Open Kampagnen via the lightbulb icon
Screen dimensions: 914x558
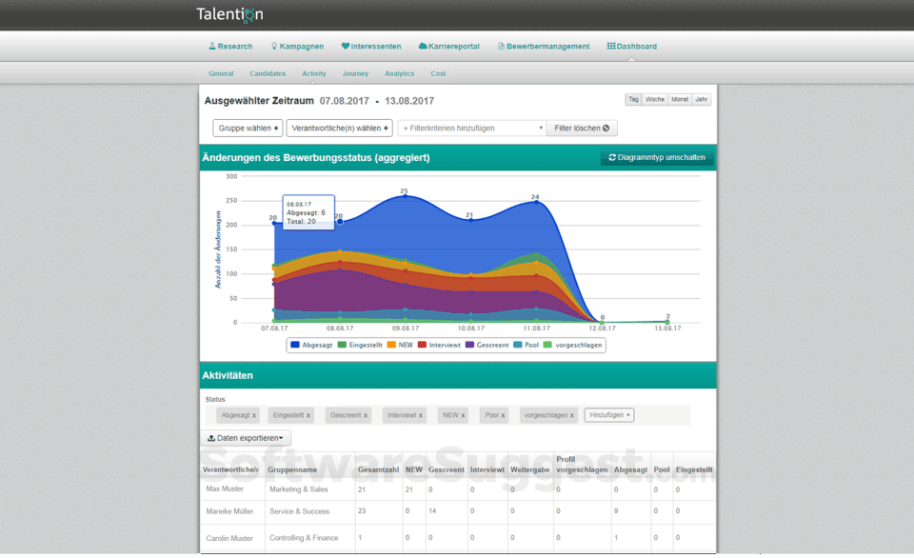[274, 46]
